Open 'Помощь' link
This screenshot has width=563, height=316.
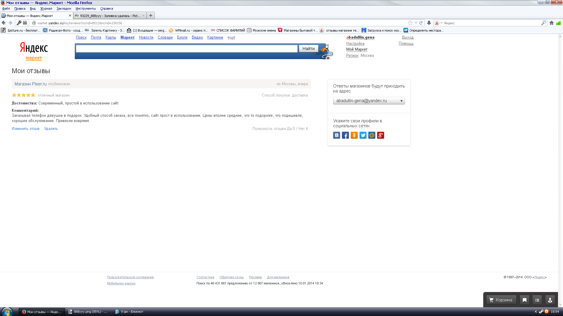(x=406, y=44)
